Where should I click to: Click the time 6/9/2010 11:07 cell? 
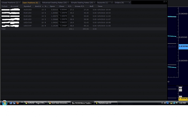pos(104,19)
